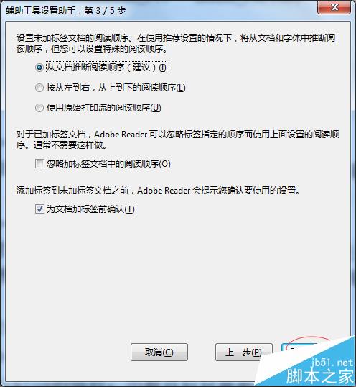This screenshot has height=387, width=356.
Task: Click paragraph starting 对于已加标签文档
Action: 177,140
